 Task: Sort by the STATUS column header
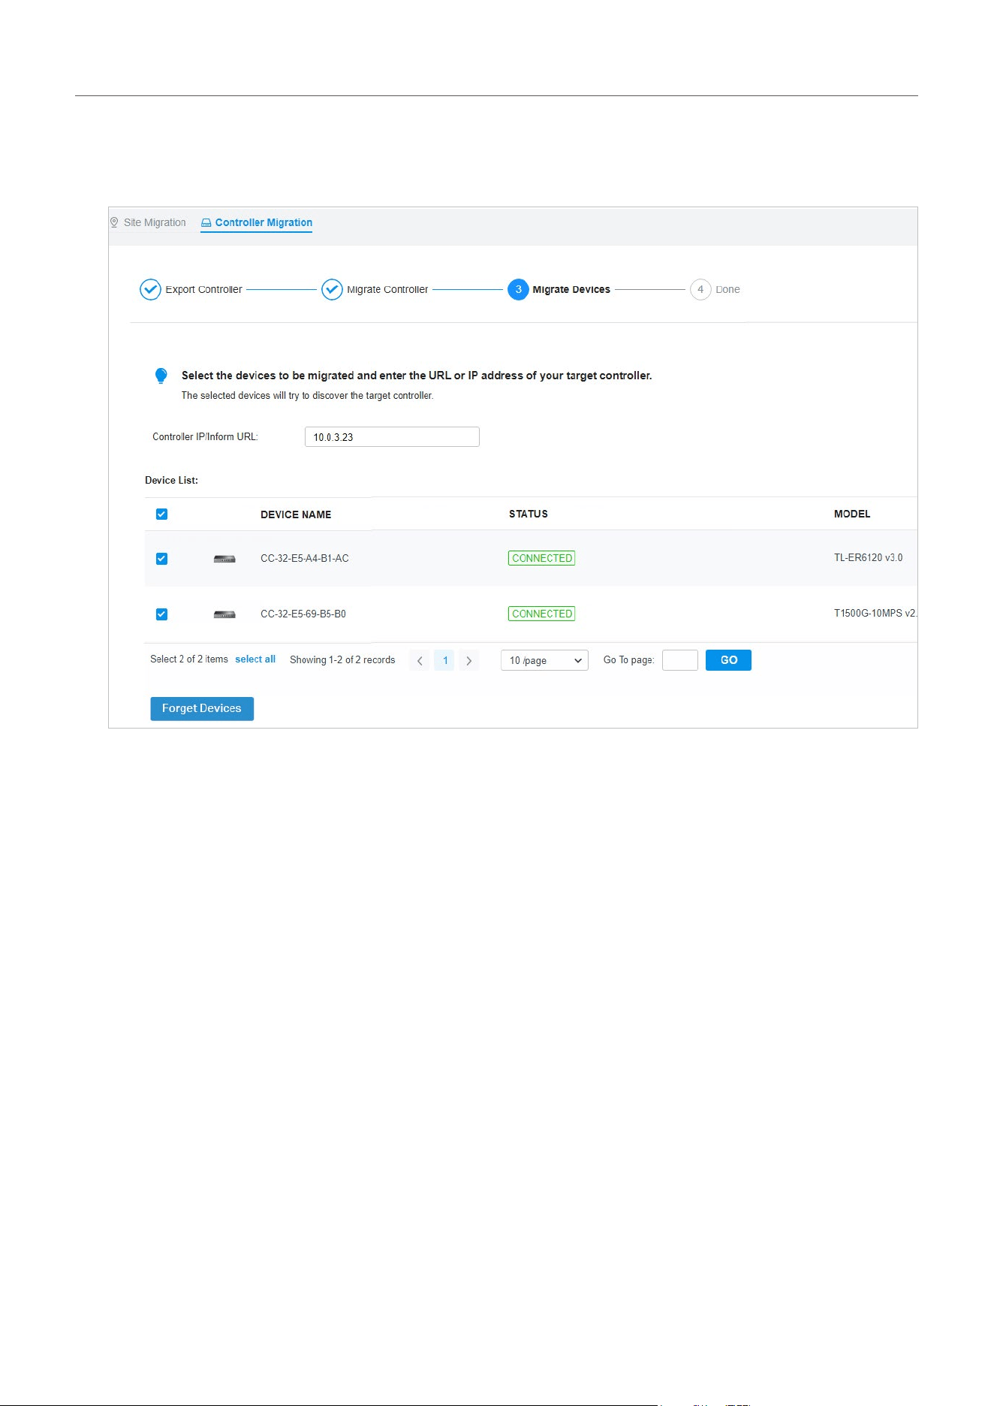529,514
